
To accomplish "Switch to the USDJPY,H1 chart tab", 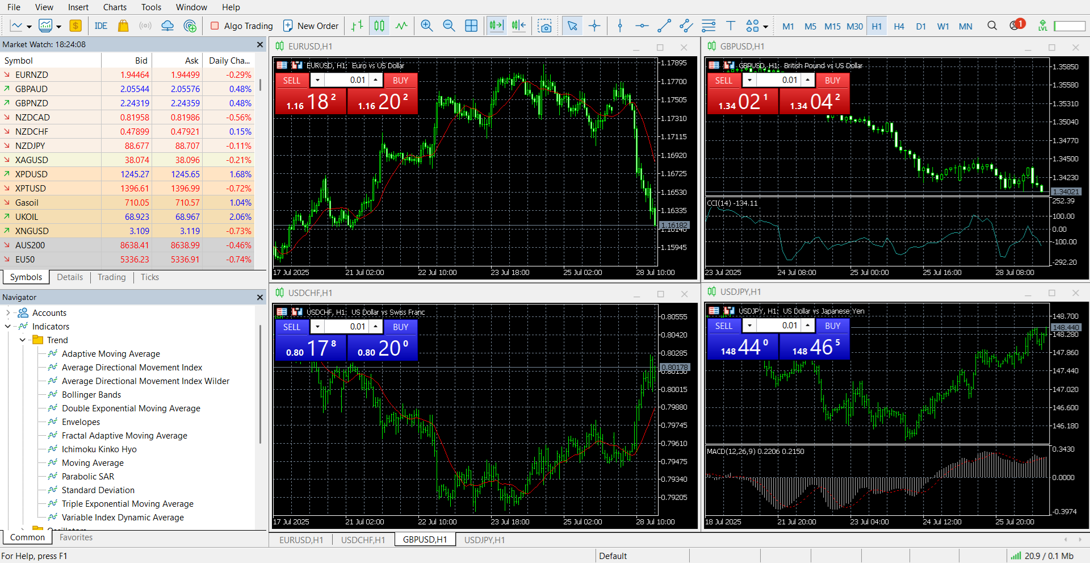I will point(484,540).
